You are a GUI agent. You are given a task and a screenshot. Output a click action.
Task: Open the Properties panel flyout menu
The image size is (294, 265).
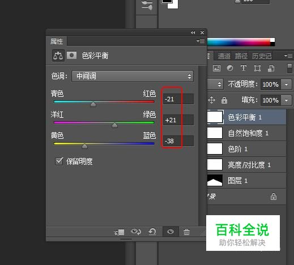tap(201, 41)
